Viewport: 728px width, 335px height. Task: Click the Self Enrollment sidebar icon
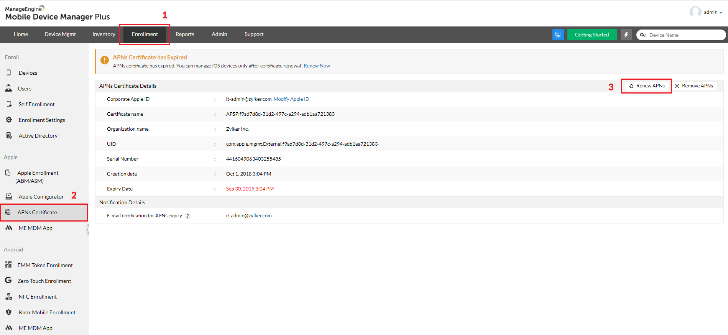pos(9,104)
